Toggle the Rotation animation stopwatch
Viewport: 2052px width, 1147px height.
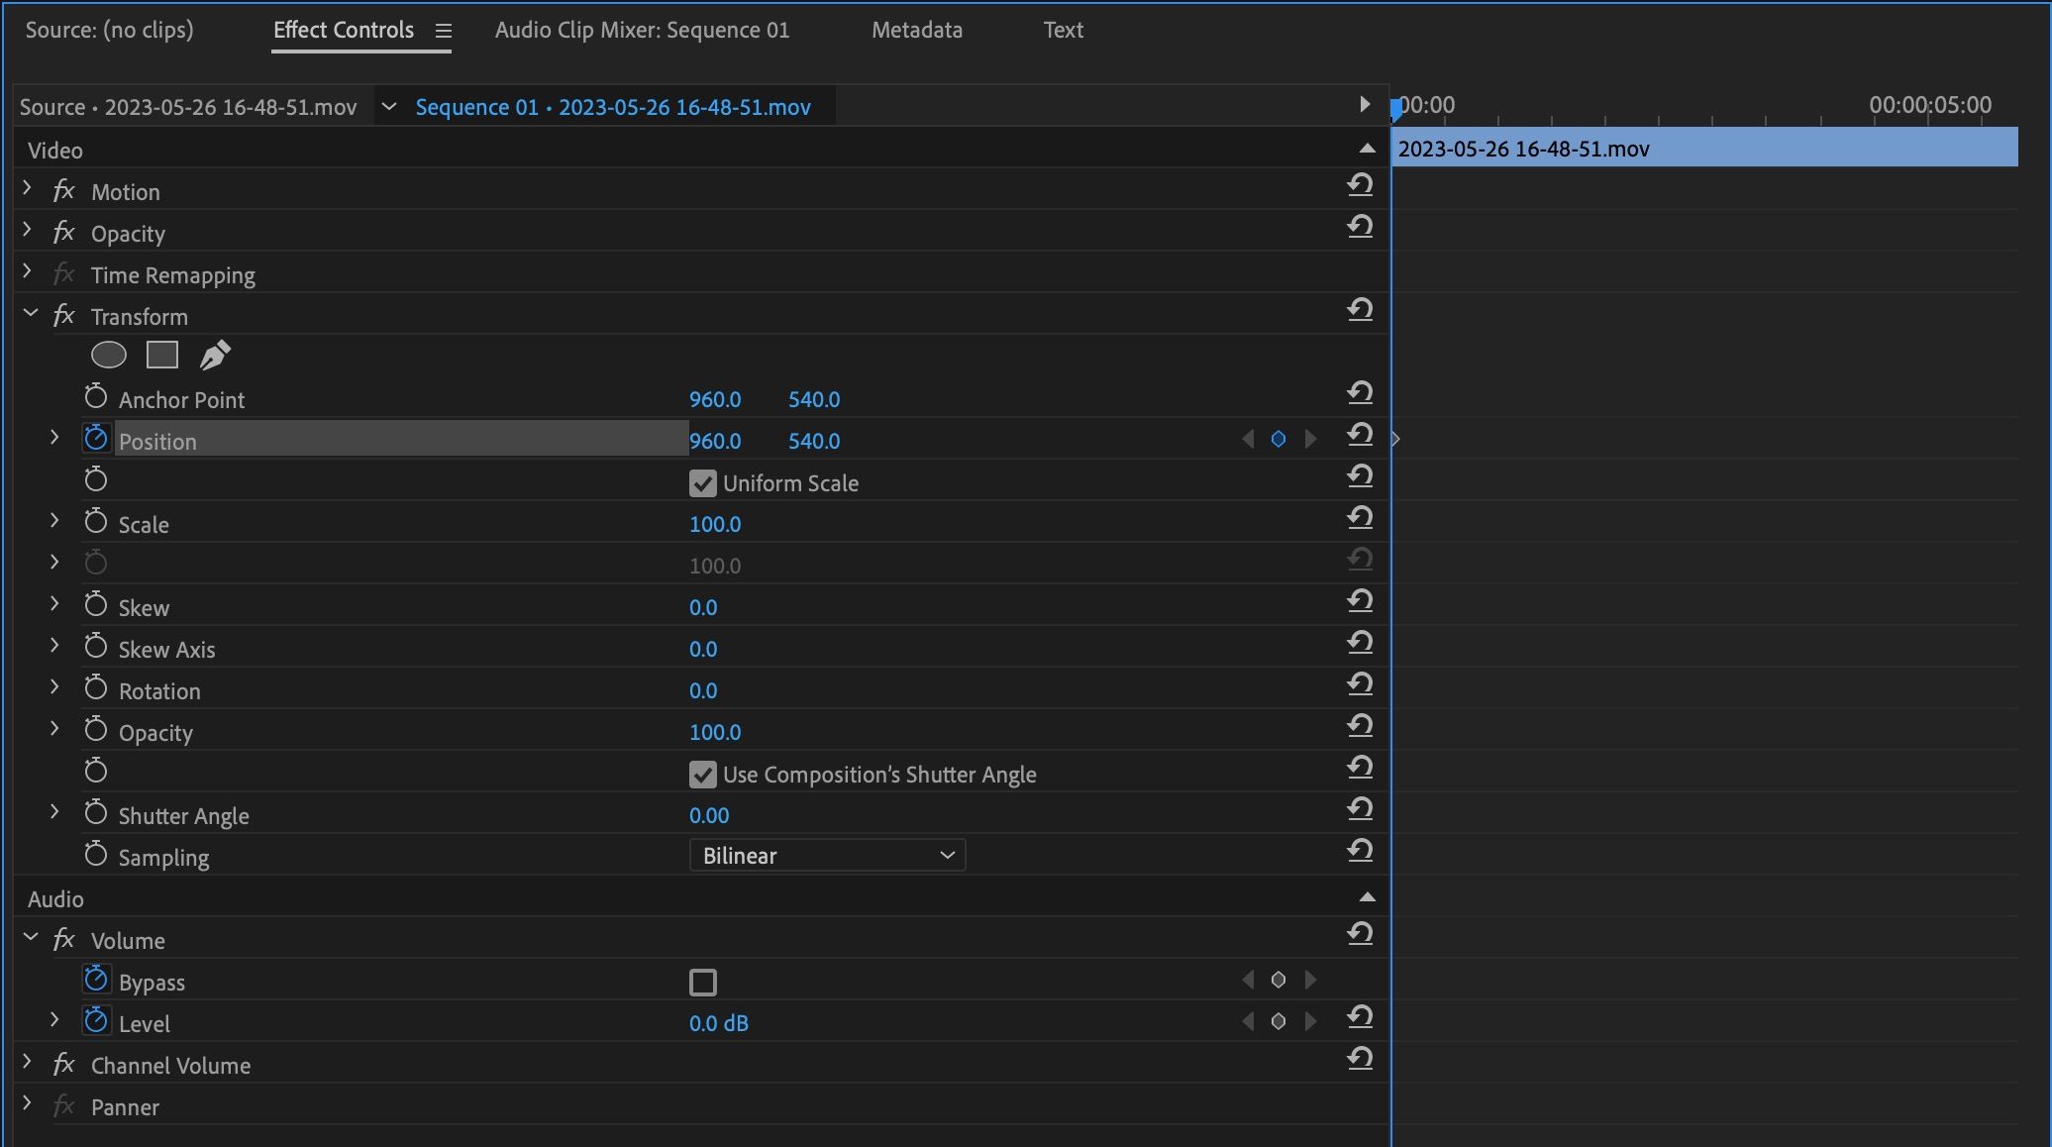[x=96, y=689]
